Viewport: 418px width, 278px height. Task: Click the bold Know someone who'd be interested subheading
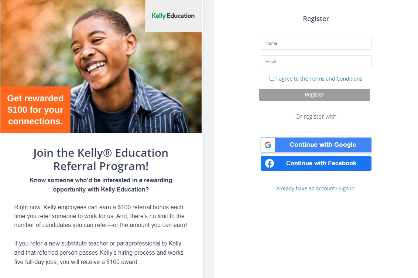[101, 185]
